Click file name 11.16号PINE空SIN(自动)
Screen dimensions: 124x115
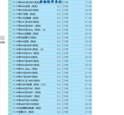26,53
